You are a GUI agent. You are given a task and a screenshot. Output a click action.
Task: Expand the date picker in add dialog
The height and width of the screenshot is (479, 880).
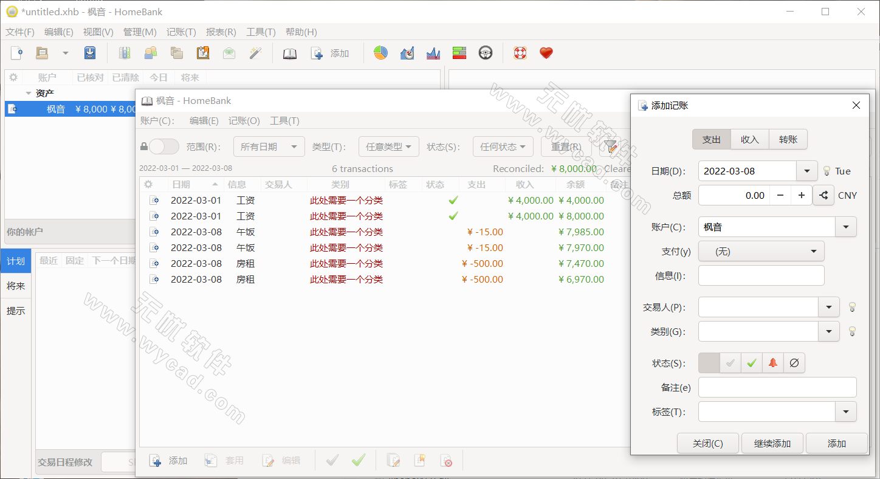(x=806, y=171)
